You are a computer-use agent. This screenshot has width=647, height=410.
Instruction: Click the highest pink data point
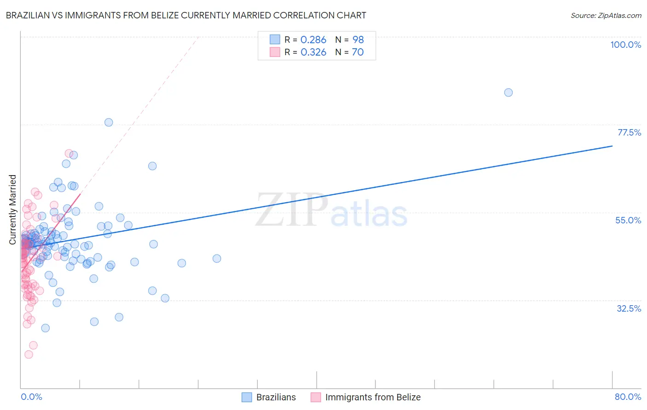[x=69, y=154]
